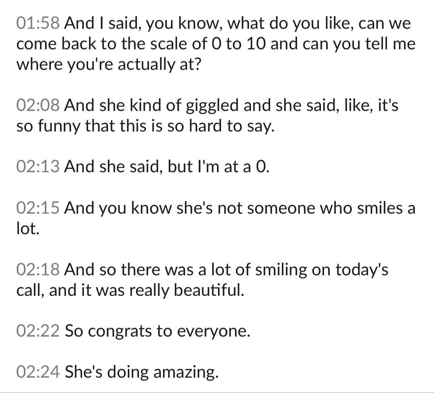Screen dimensions: 434x393
Task: Seek to timestamp 02:13
Action: (x=38, y=166)
